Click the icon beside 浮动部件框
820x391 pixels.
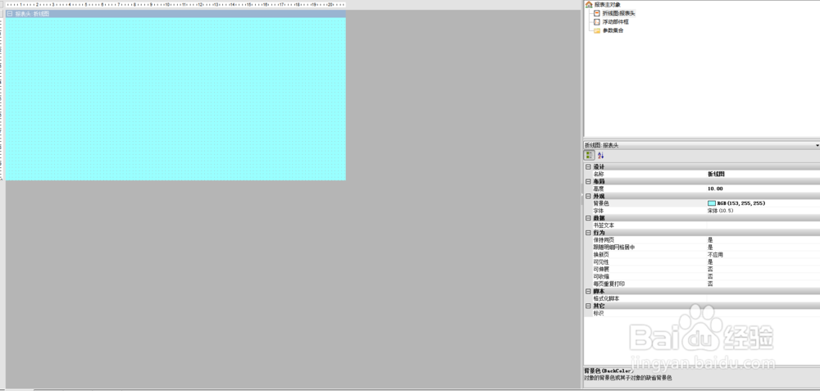point(597,22)
